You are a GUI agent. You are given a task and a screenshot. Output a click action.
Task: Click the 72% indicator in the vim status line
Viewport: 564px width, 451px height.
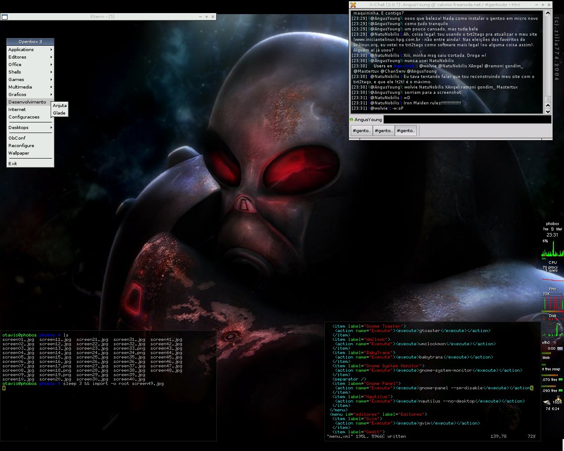[531, 436]
